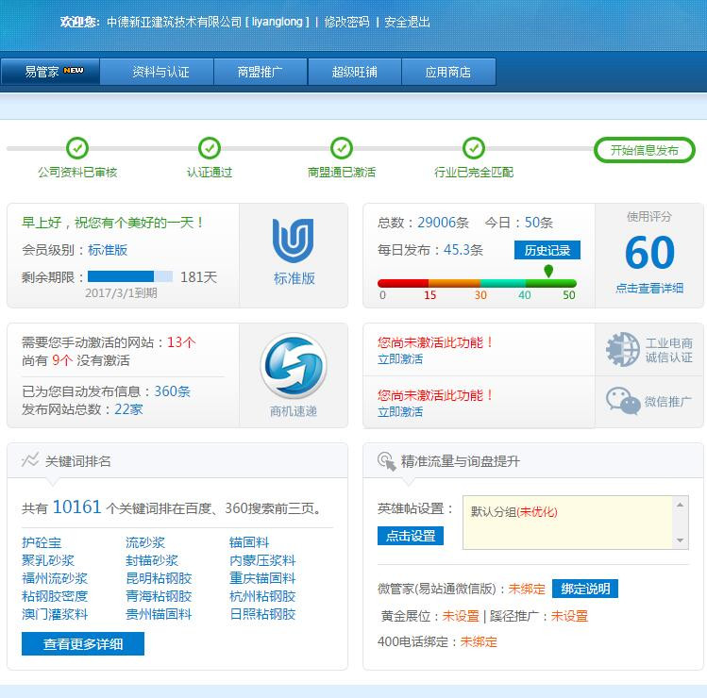707x698 pixels.
Task: Open the 应用商店 tab
Action: 447,72
